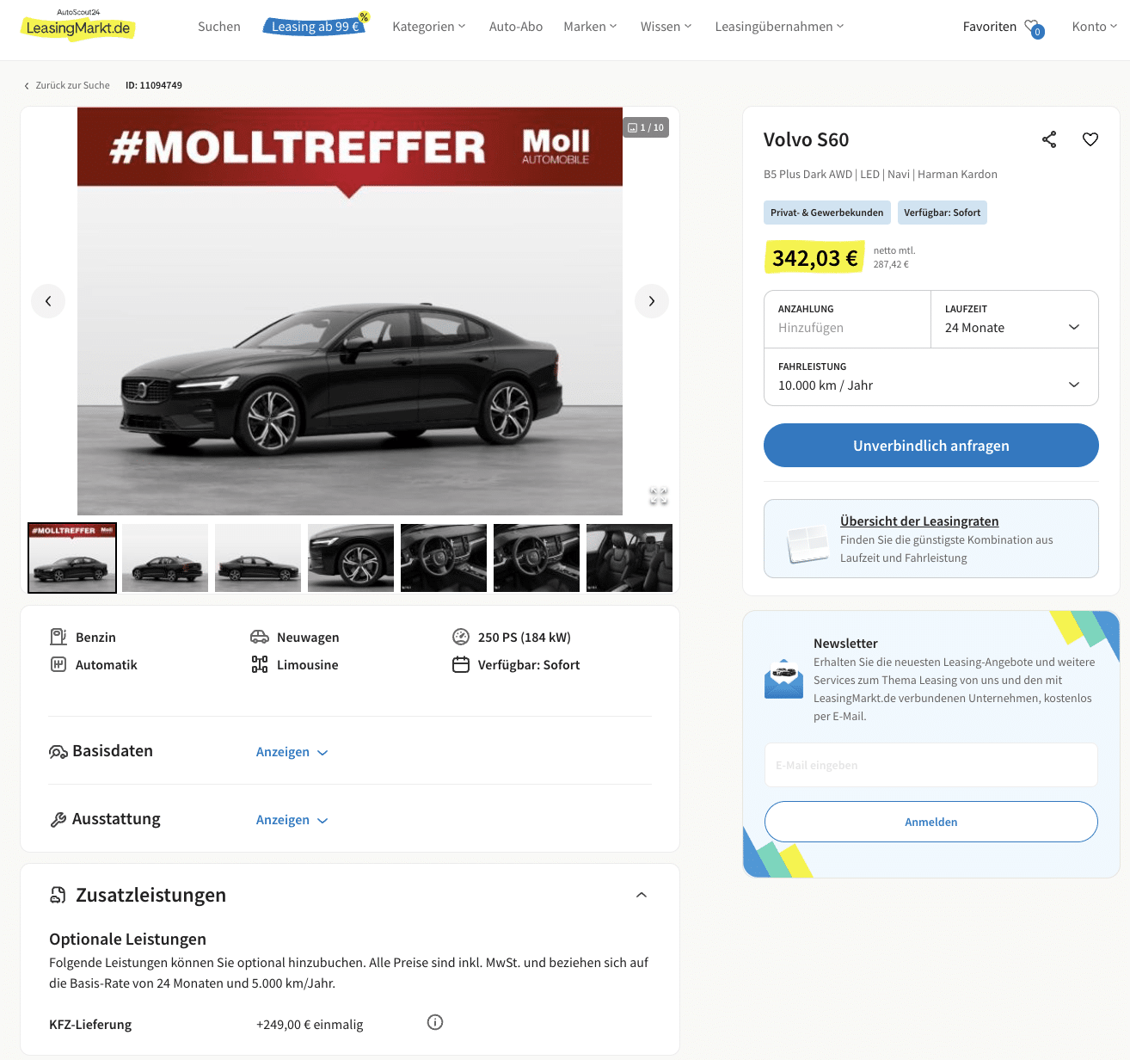Show next car image with right arrow
This screenshot has width=1130, height=1060.
(x=652, y=301)
